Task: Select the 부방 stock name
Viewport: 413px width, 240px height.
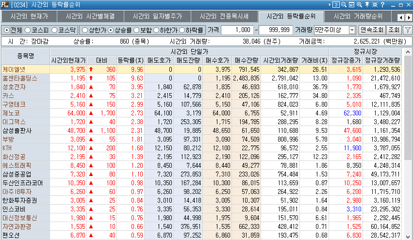Action: 8,139
